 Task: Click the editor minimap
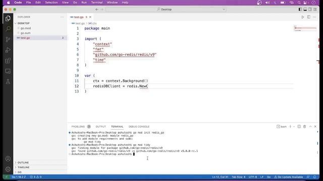305,29
